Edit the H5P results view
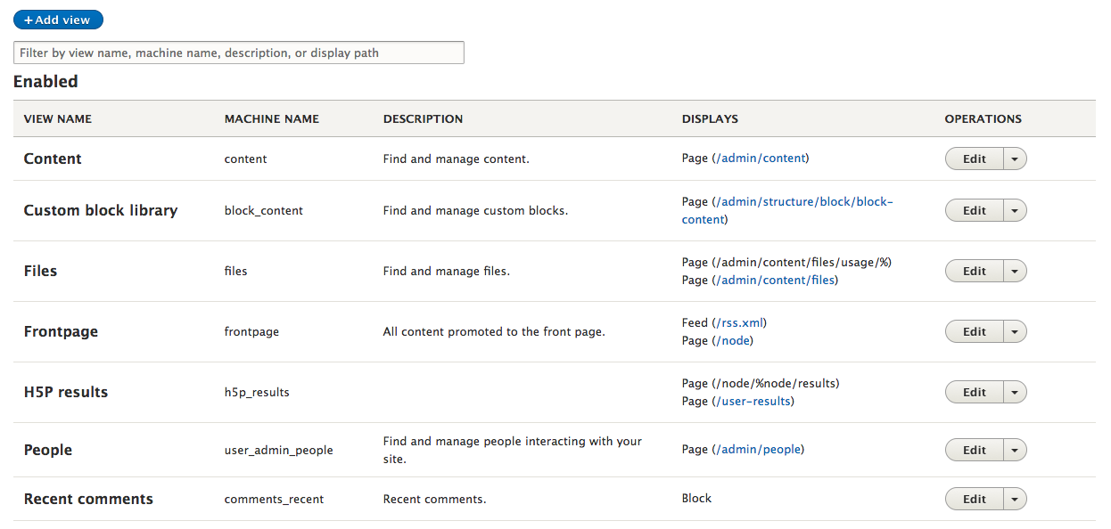The image size is (1111, 529). tap(974, 391)
